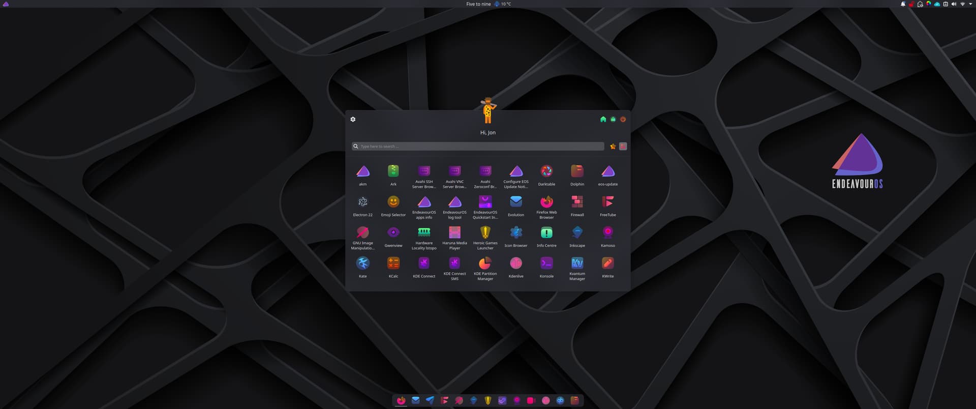The image size is (976, 409).
Task: Open Info Centre
Action: click(546, 238)
